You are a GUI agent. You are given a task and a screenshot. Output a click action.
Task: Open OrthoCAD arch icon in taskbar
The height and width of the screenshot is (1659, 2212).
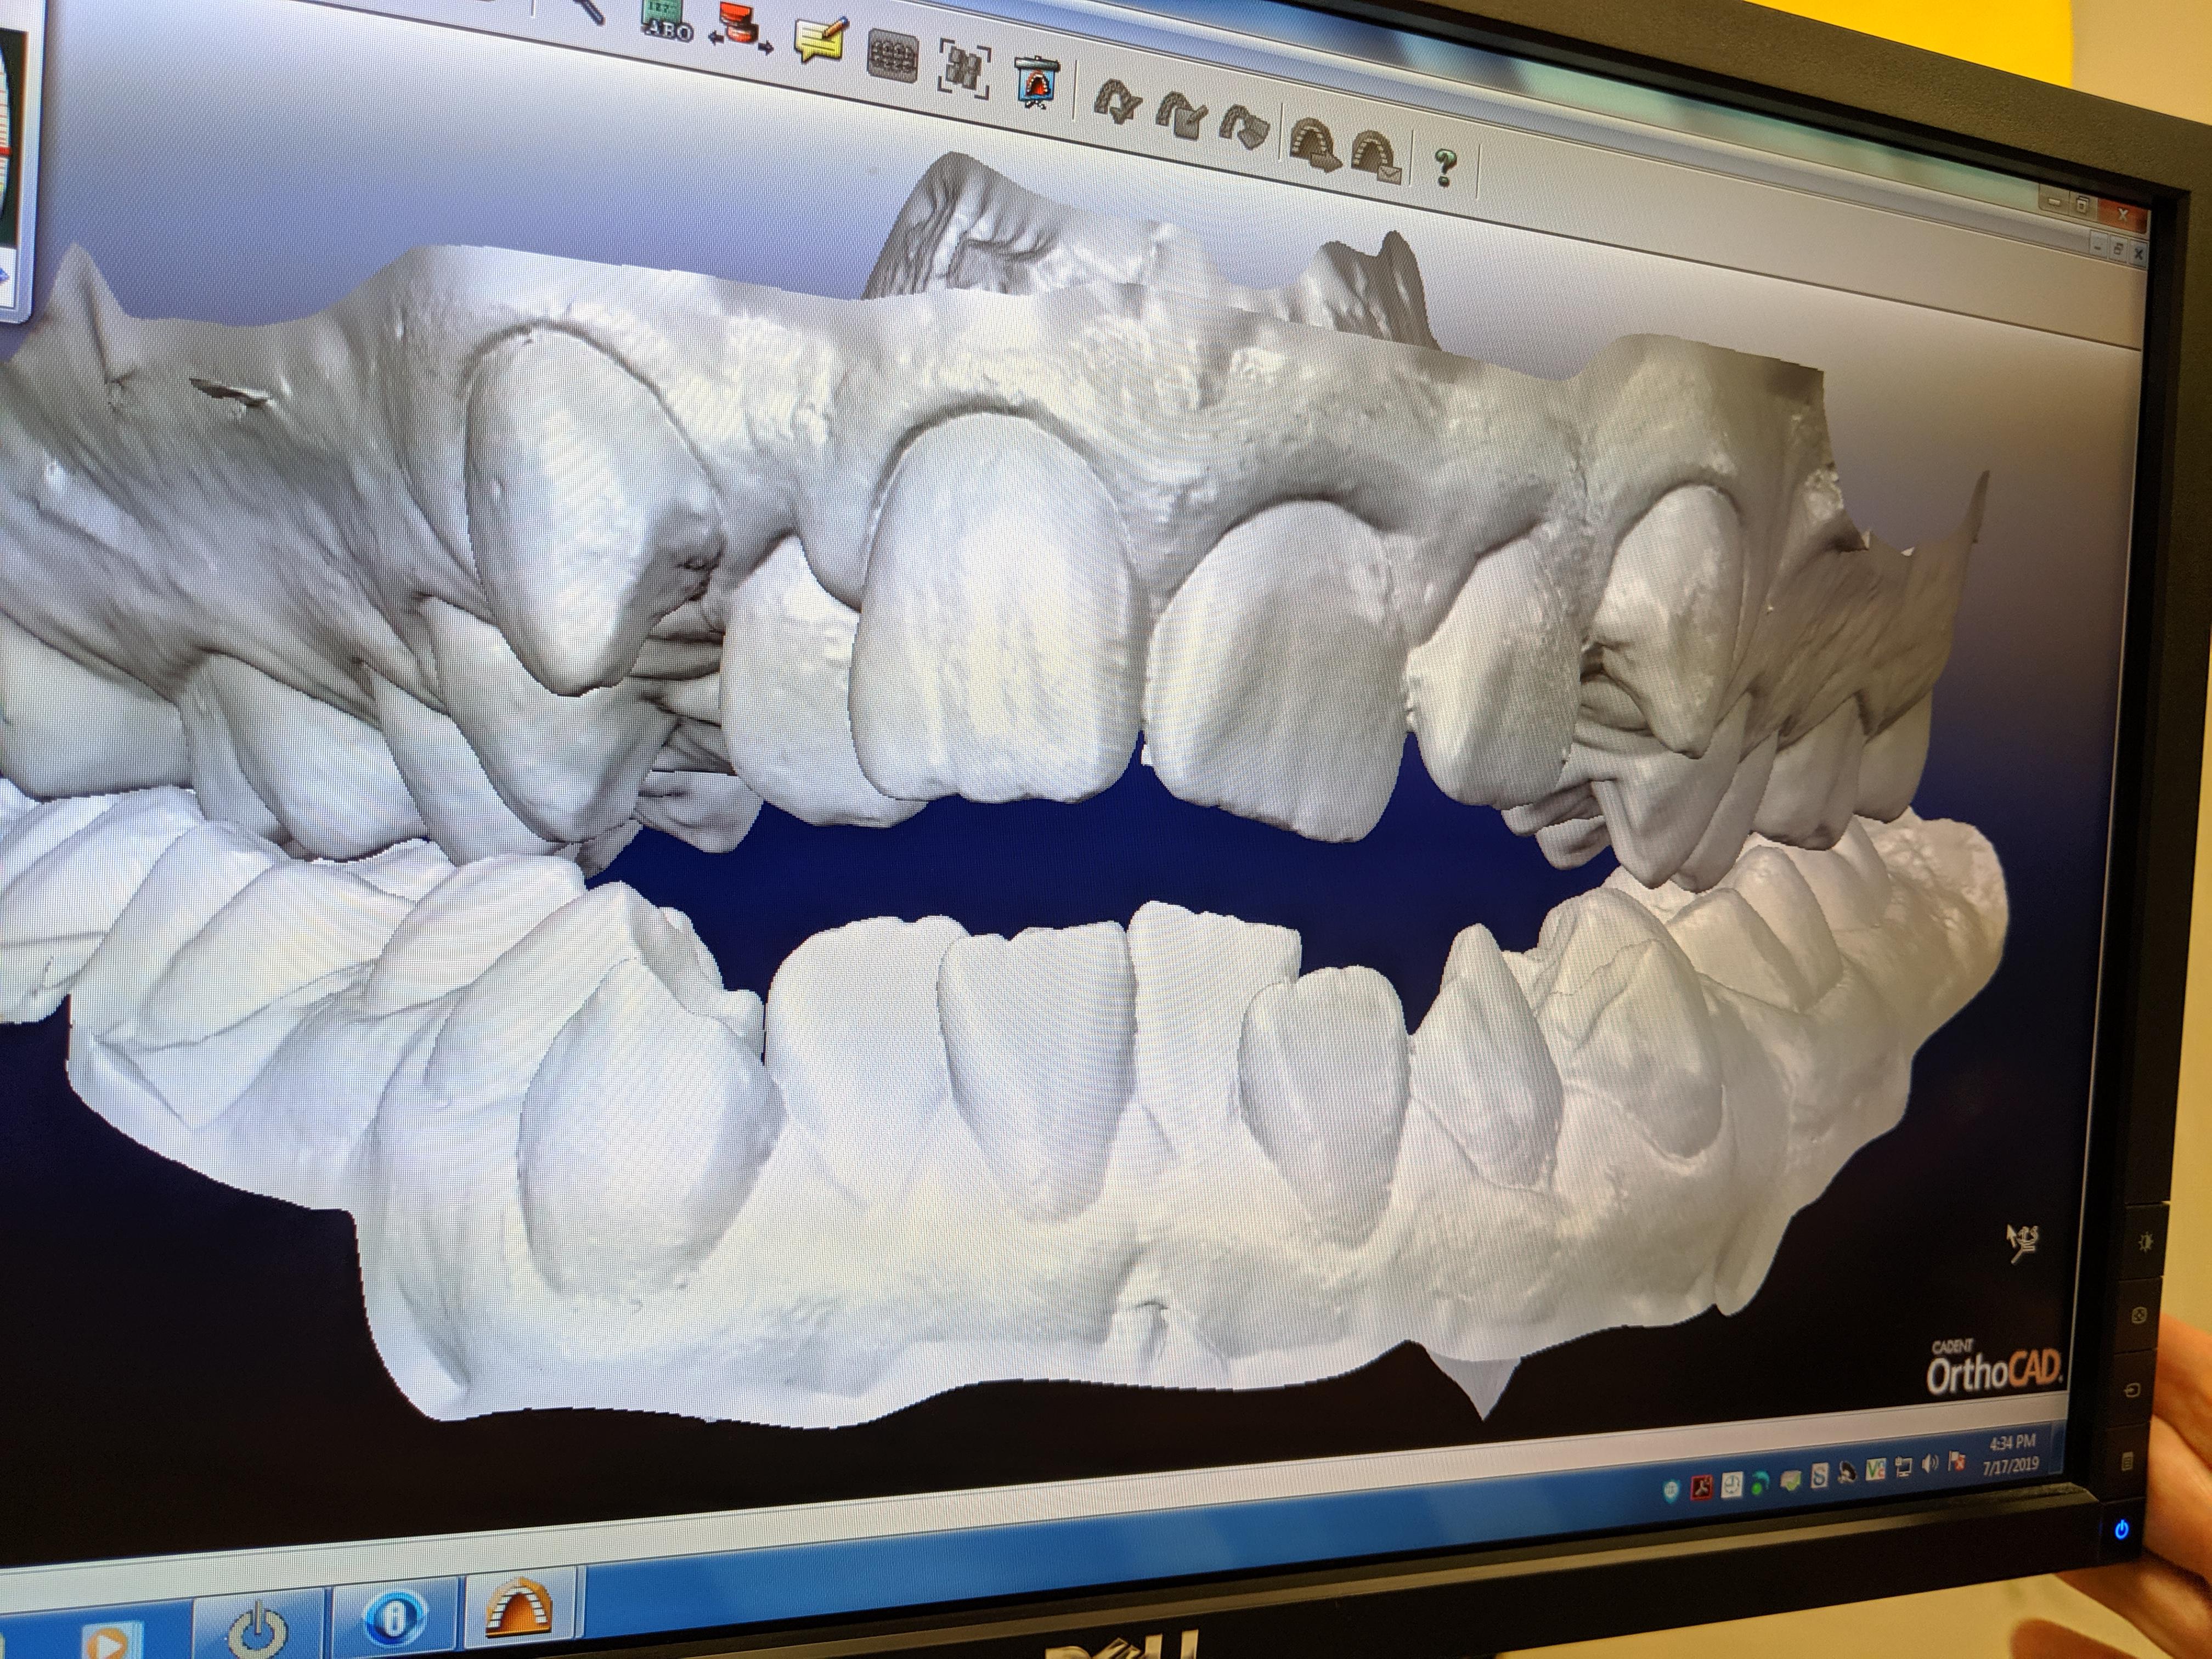518,1608
